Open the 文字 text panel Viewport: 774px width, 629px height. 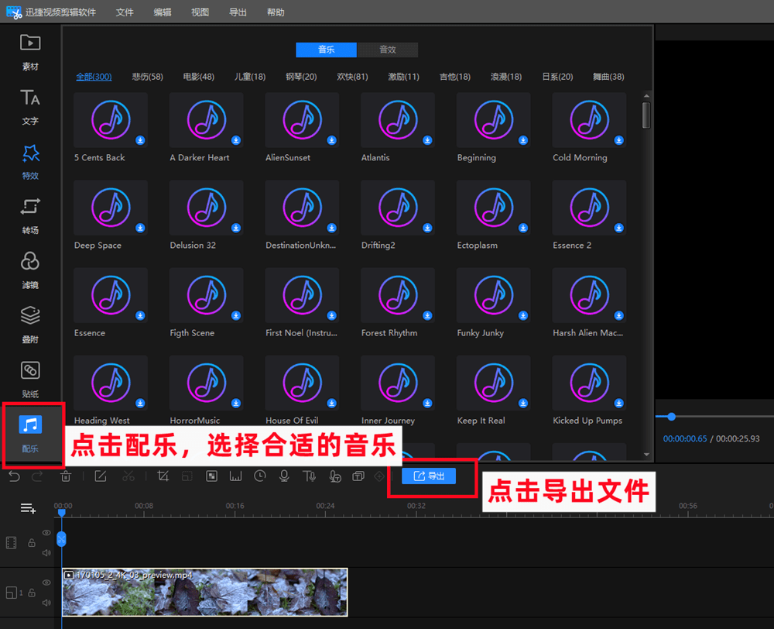coord(30,107)
